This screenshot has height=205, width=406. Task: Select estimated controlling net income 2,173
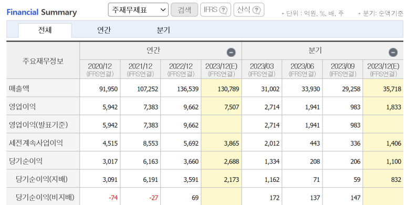(x=232, y=180)
